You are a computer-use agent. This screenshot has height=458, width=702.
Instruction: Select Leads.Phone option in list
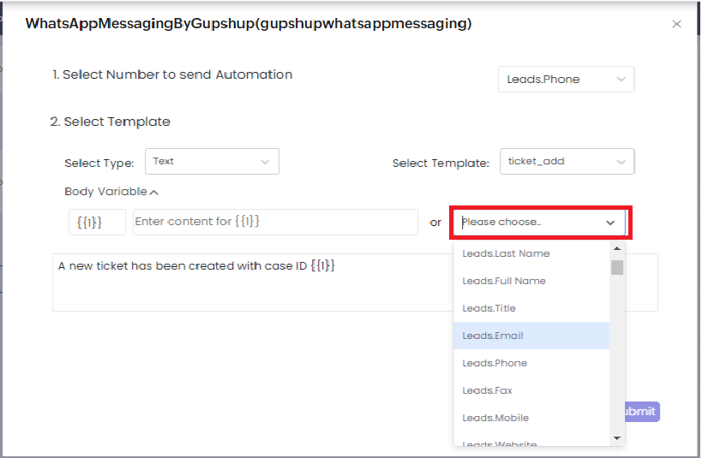coord(531,363)
